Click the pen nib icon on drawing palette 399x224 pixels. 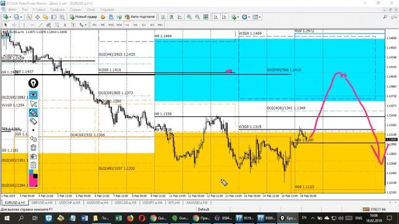click(33, 83)
